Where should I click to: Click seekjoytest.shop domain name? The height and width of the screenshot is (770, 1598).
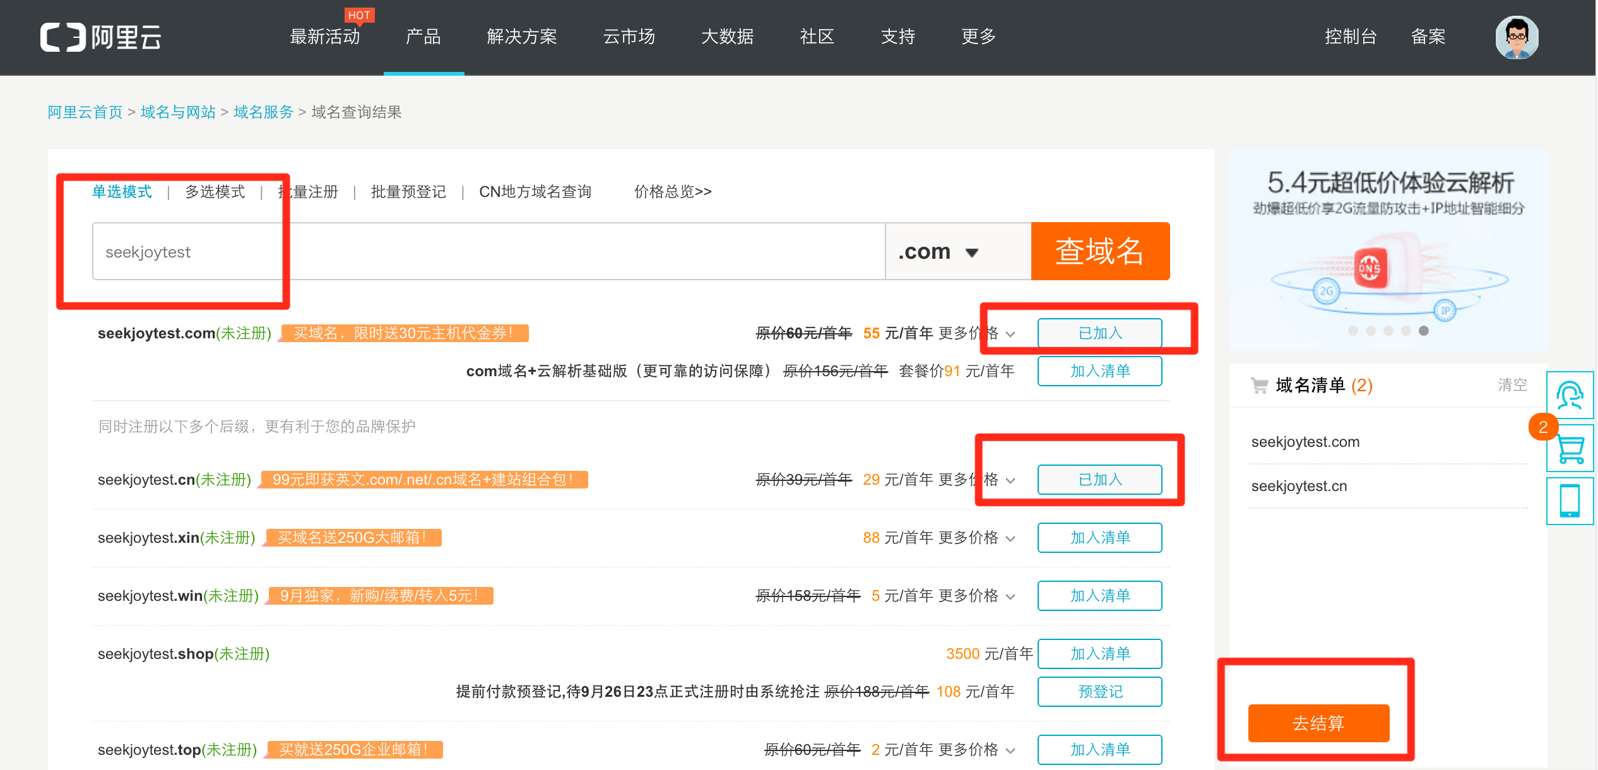155,654
